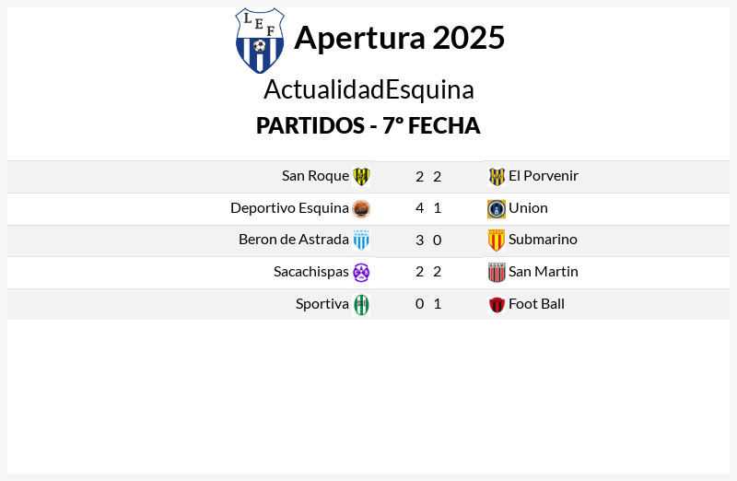Select the Beron de Astrada name
The height and width of the screenshot is (481, 737).
(294, 240)
